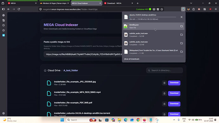Show timefile.json in its folder

(x=182, y=26)
